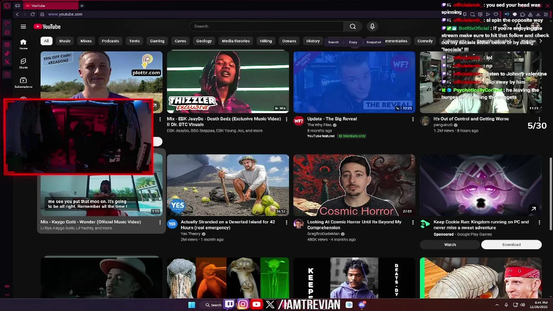Select the Mixes category chip
The image size is (553, 311).
pyautogui.click(x=86, y=41)
